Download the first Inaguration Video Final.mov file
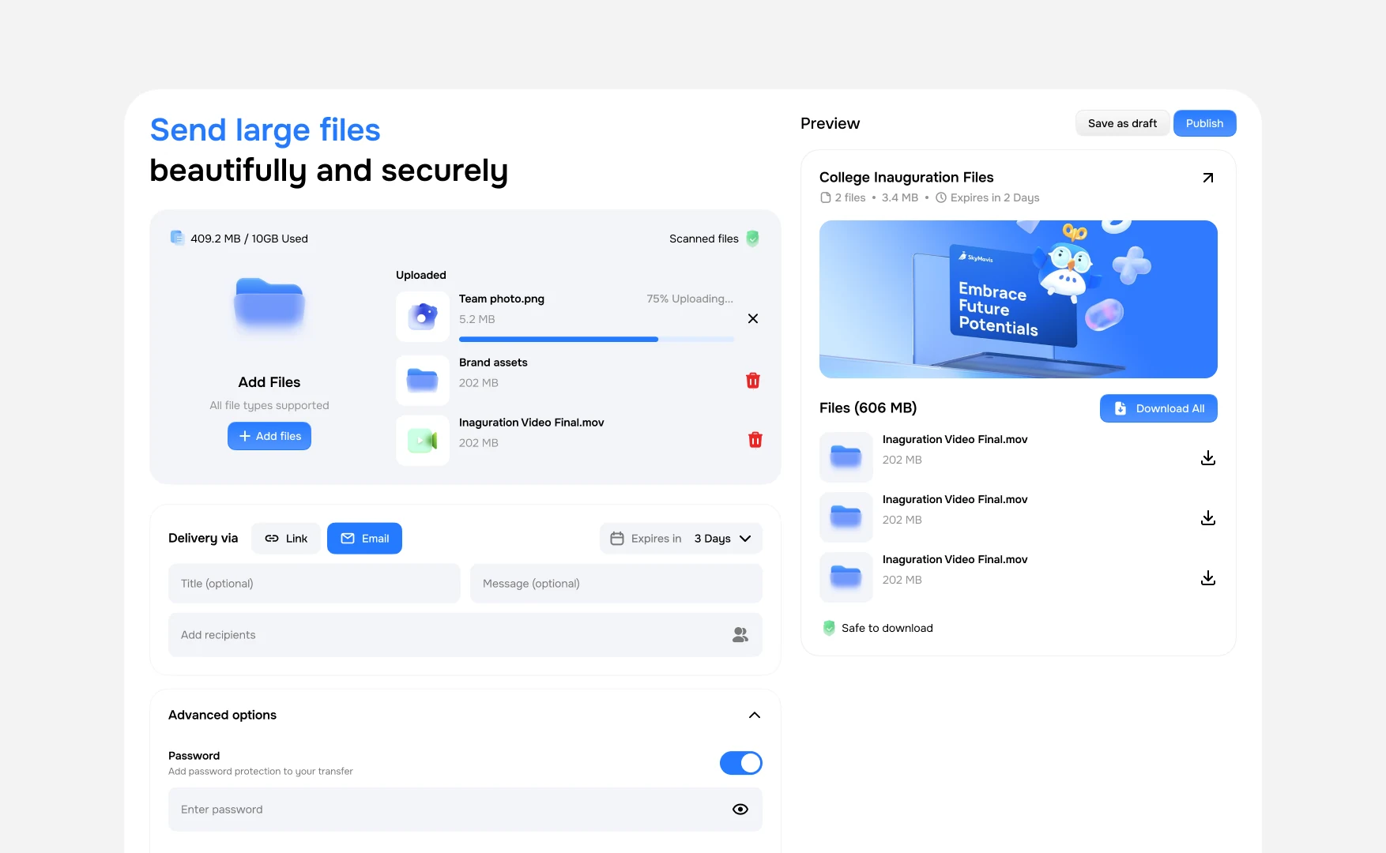 pyautogui.click(x=1208, y=458)
